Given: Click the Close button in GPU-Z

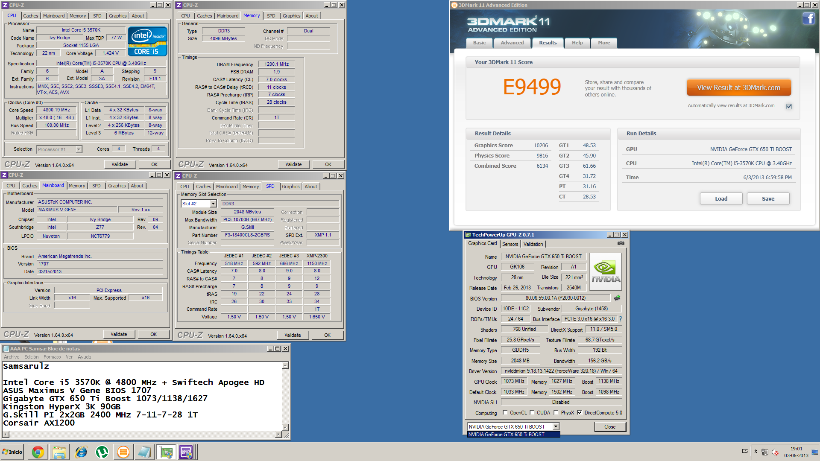Looking at the screenshot, I should 610,426.
